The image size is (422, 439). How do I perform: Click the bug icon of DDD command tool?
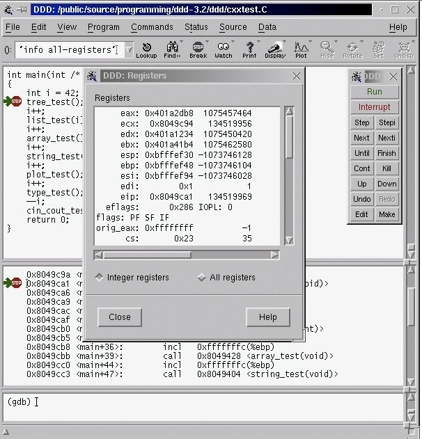point(357,77)
